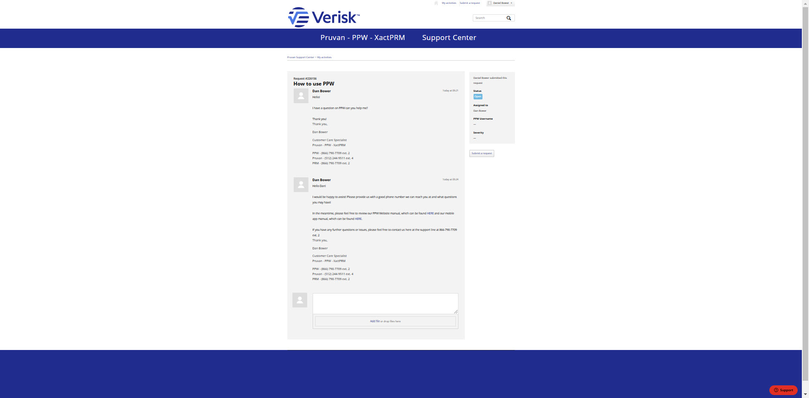This screenshot has width=809, height=398.
Task: Click the small user avatar in top bar
Action: [x=490, y=3]
